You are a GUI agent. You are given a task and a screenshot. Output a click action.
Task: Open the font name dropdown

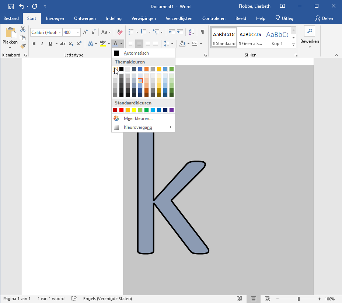point(60,32)
